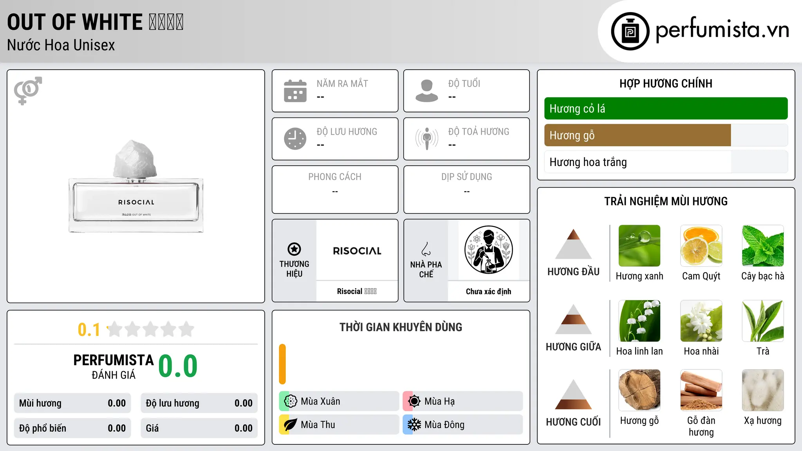Open the perfumista.vn site name
This screenshot has width=802, height=451.
tap(723, 30)
